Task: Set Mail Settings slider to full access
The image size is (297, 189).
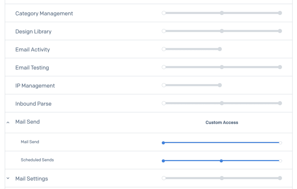Action: [x=280, y=178]
